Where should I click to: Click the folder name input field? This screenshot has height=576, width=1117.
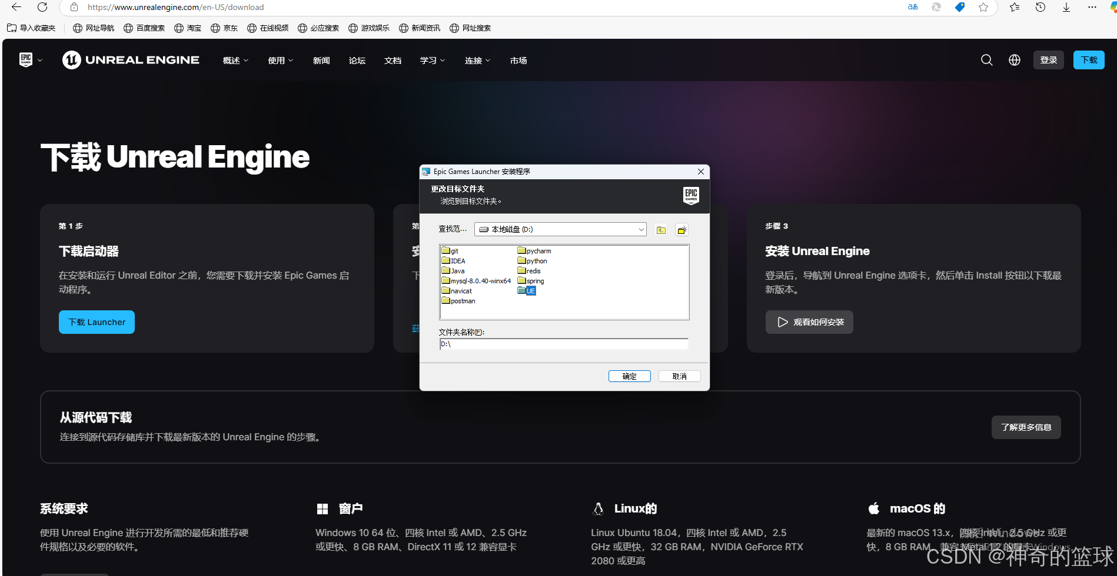[564, 344]
